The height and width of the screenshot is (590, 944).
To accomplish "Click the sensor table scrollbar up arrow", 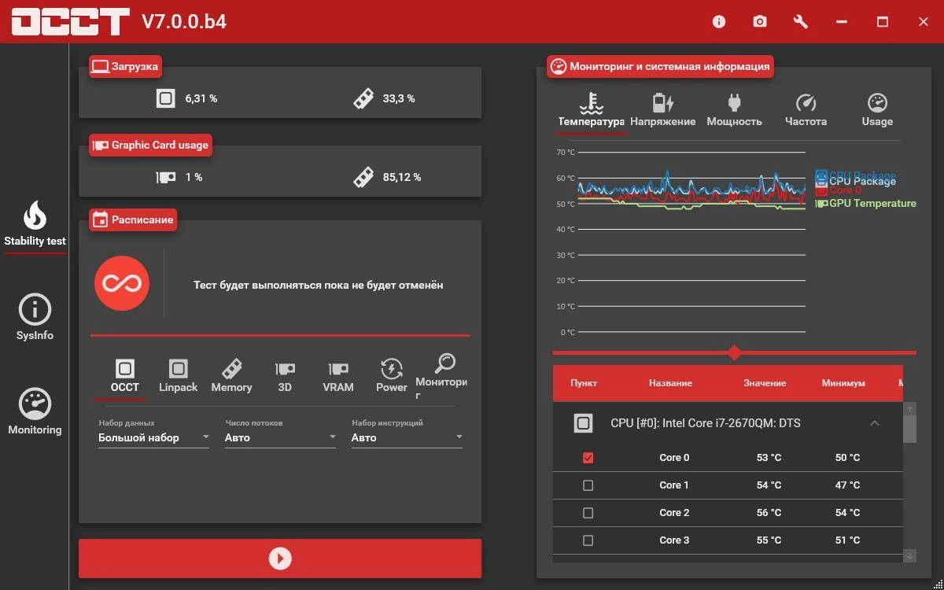I will (909, 408).
